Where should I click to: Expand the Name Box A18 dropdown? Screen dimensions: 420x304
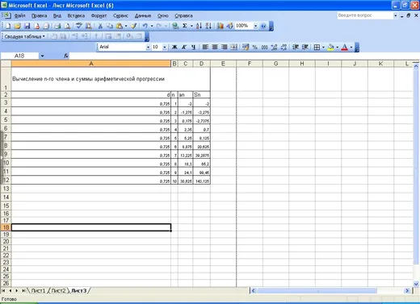pyautogui.click(x=42, y=56)
